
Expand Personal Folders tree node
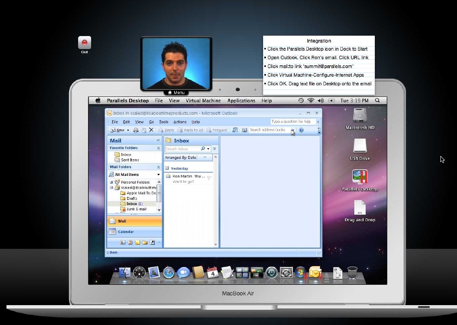point(111,182)
